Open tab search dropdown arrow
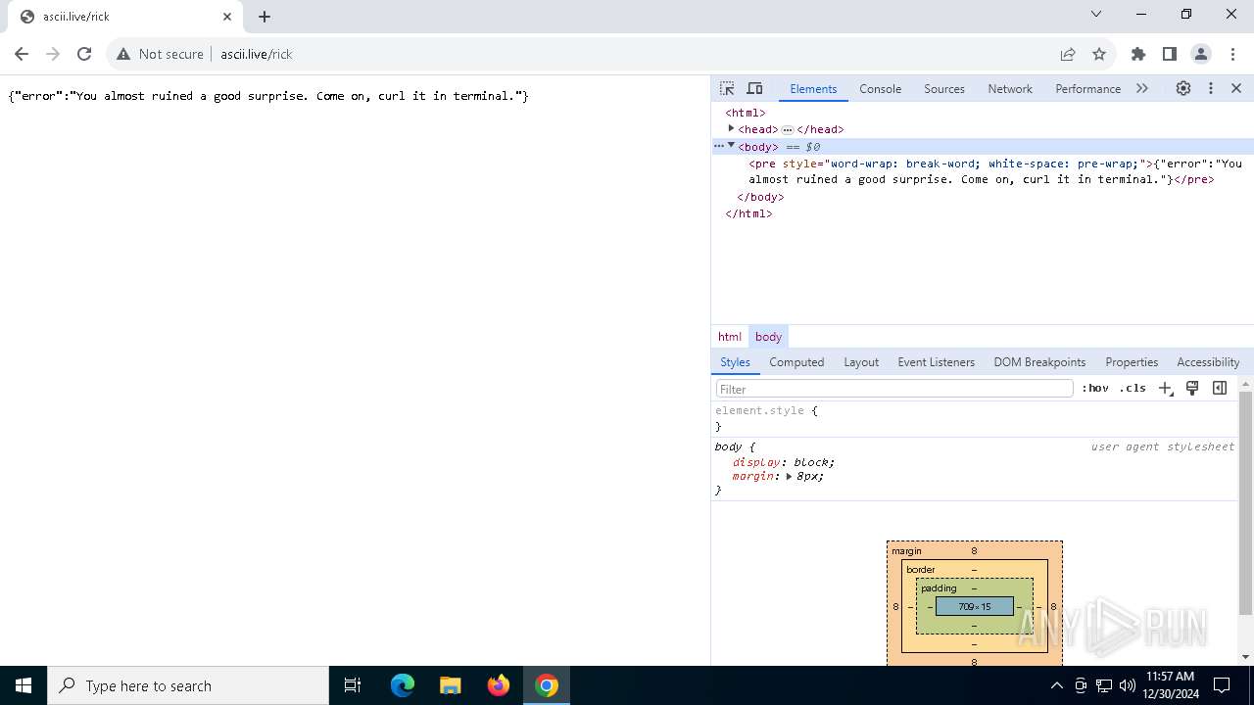 [1096, 14]
